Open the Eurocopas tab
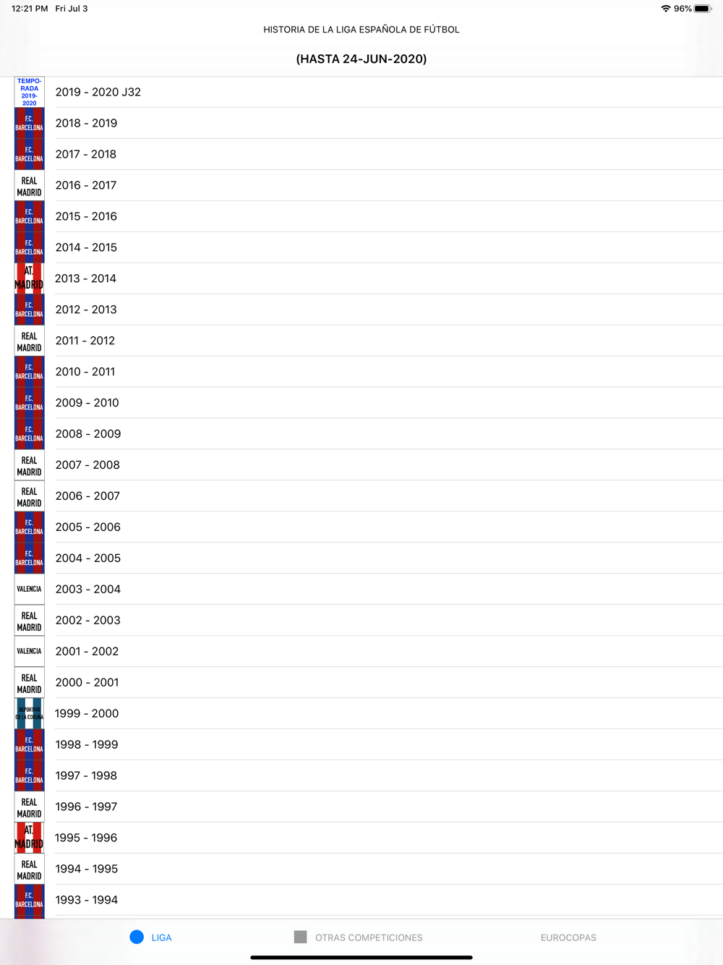Viewport: 723px width, 965px height. (568, 938)
